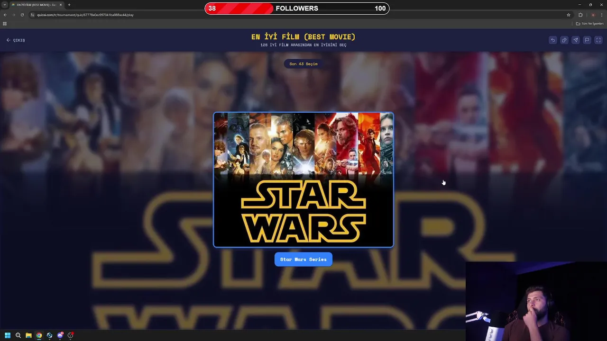Viewport: 607px width, 341px height.
Task: Click the followers goal progress bar
Action: pos(297,9)
